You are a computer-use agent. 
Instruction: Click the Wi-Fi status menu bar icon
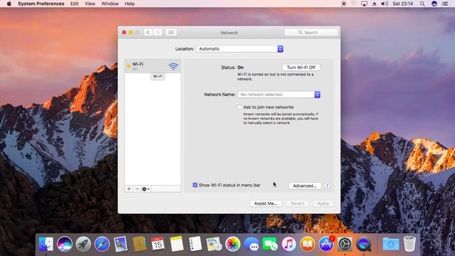tap(354, 4)
